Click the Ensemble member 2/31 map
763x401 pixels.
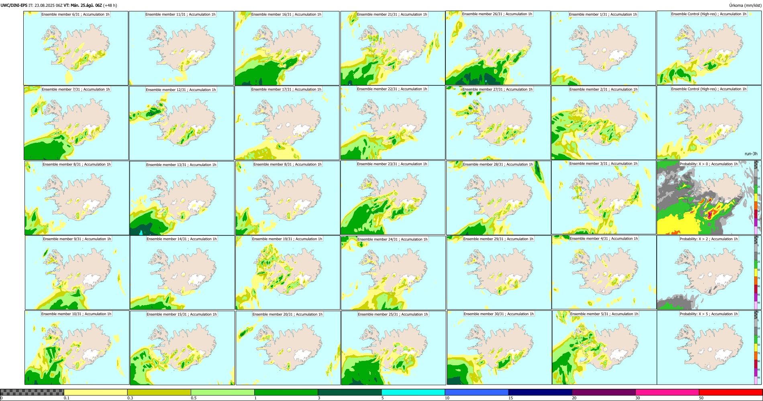tap(604, 123)
